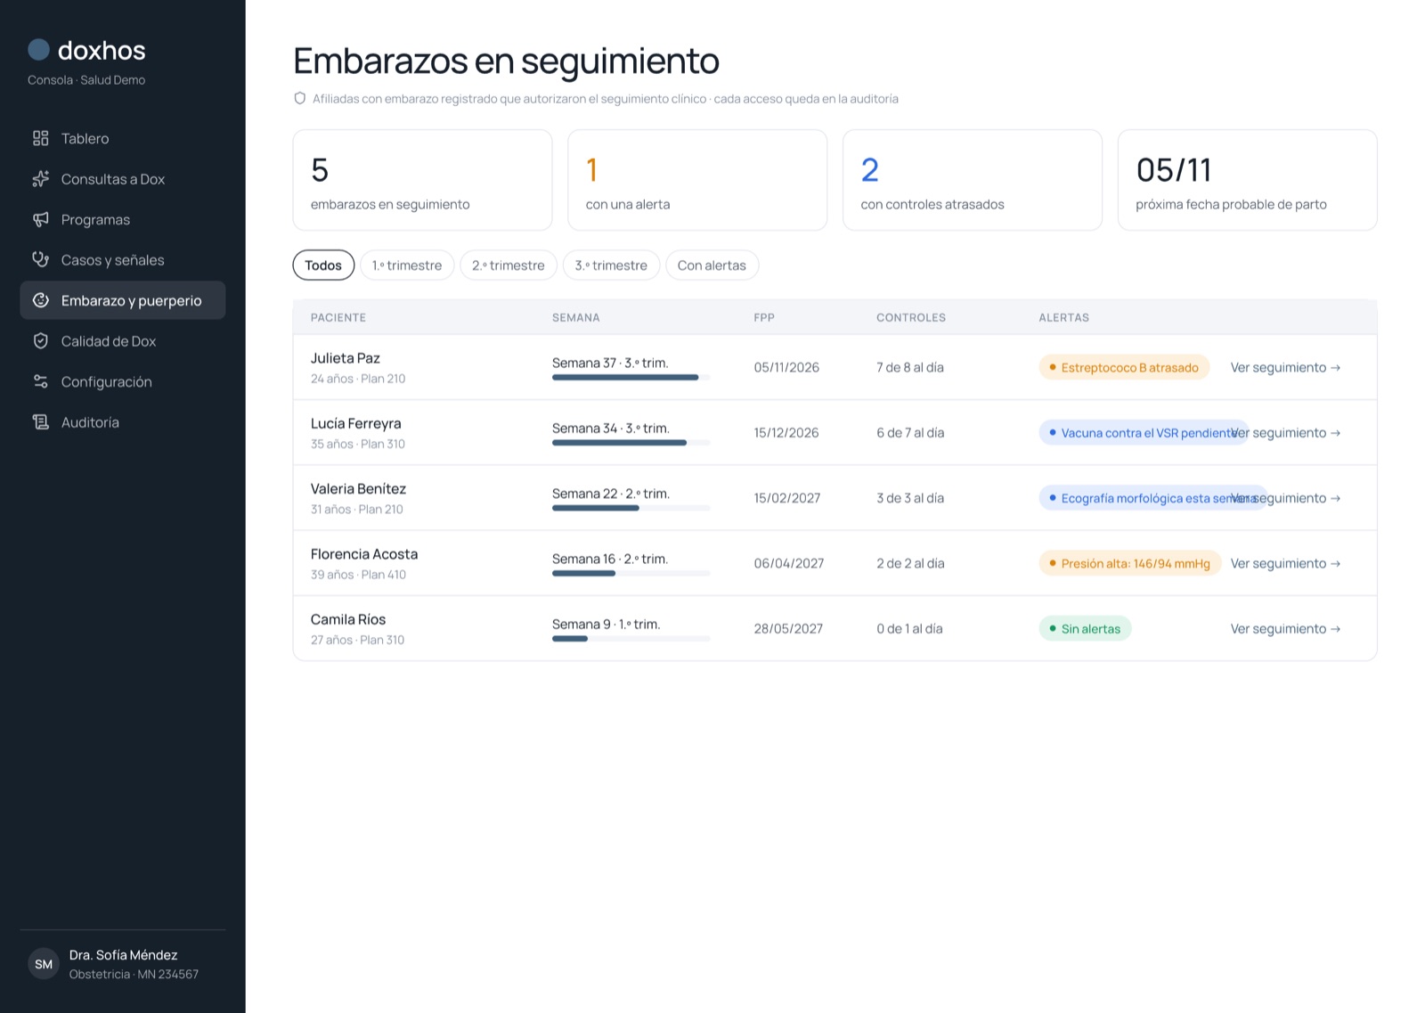The width and height of the screenshot is (1425, 1013).
Task: Open Ver seguimiento for Florencia Acosta
Action: (1285, 563)
